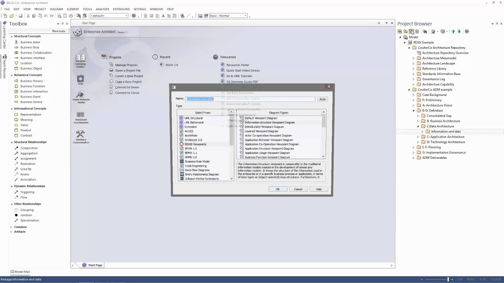Open the Manage Projects link
504x283 pixels.
tap(126, 65)
